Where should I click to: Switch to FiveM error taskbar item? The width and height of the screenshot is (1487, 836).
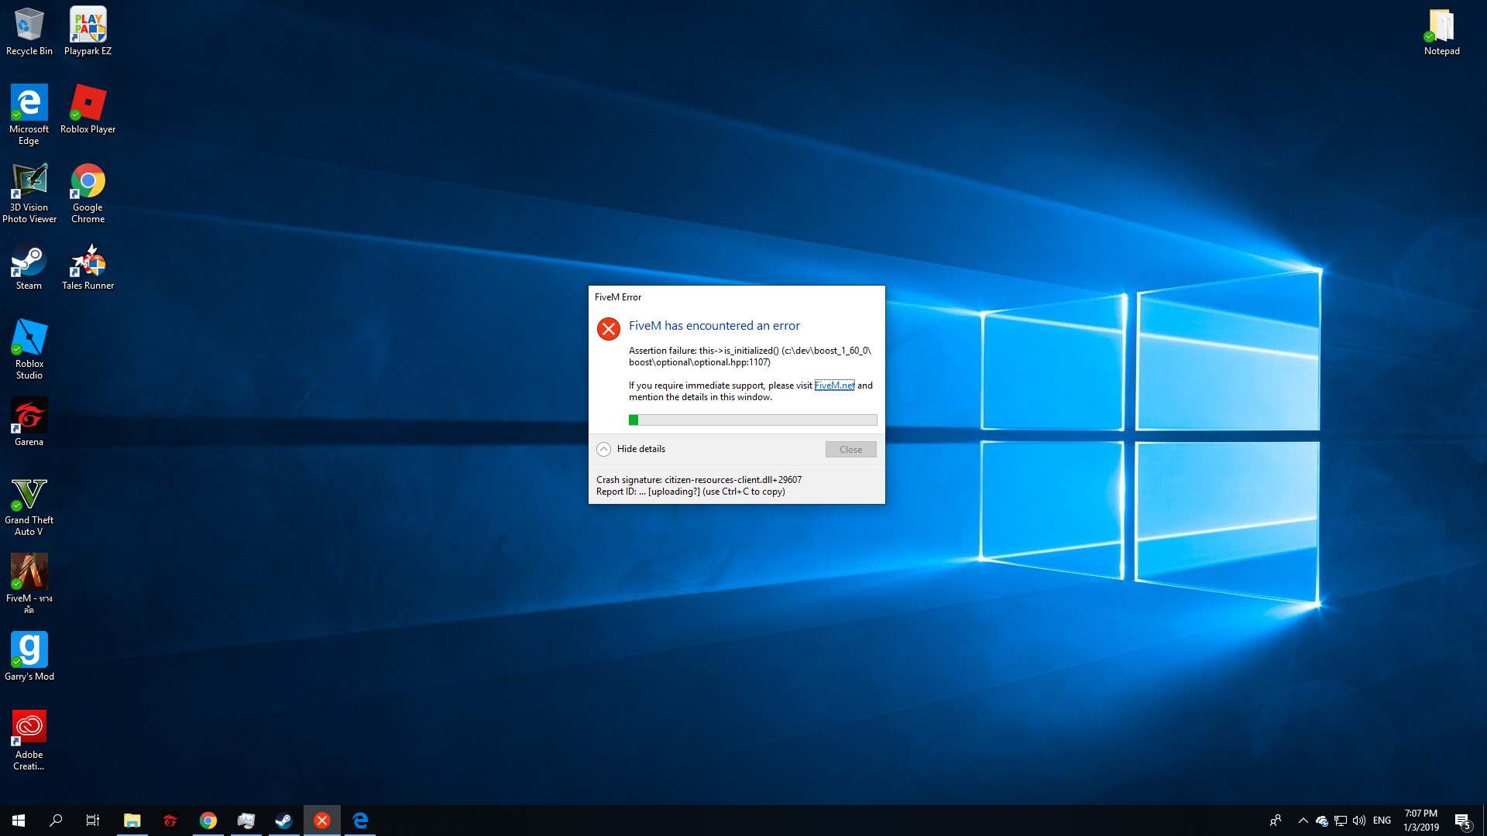coord(322,821)
